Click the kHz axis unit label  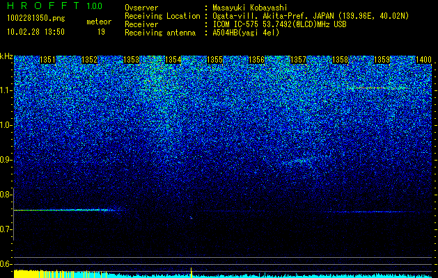click(6, 57)
